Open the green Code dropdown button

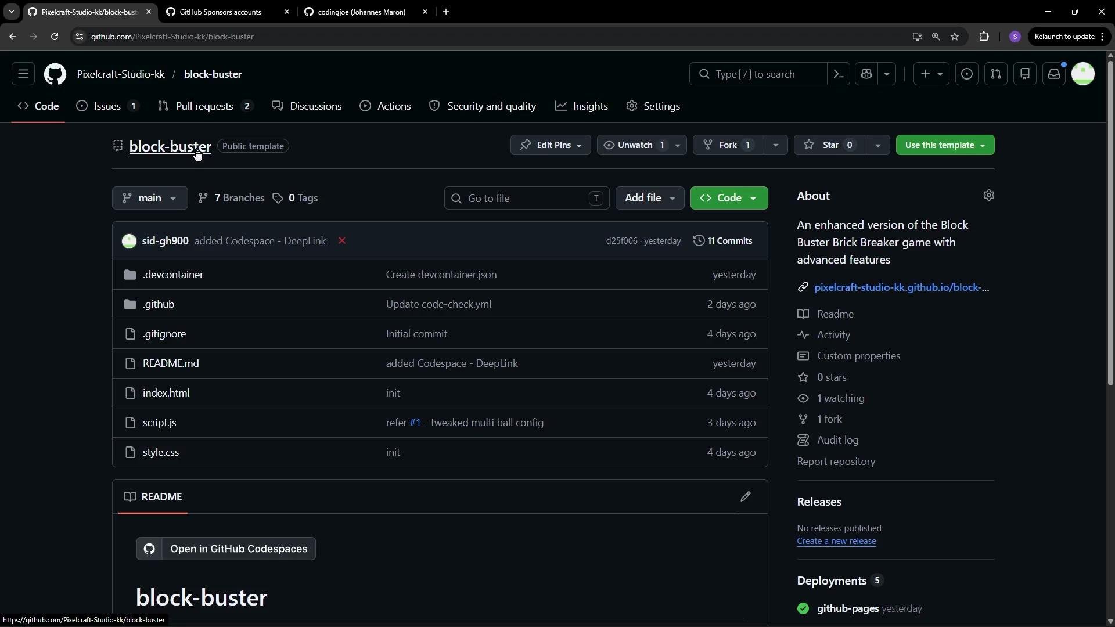point(729,198)
